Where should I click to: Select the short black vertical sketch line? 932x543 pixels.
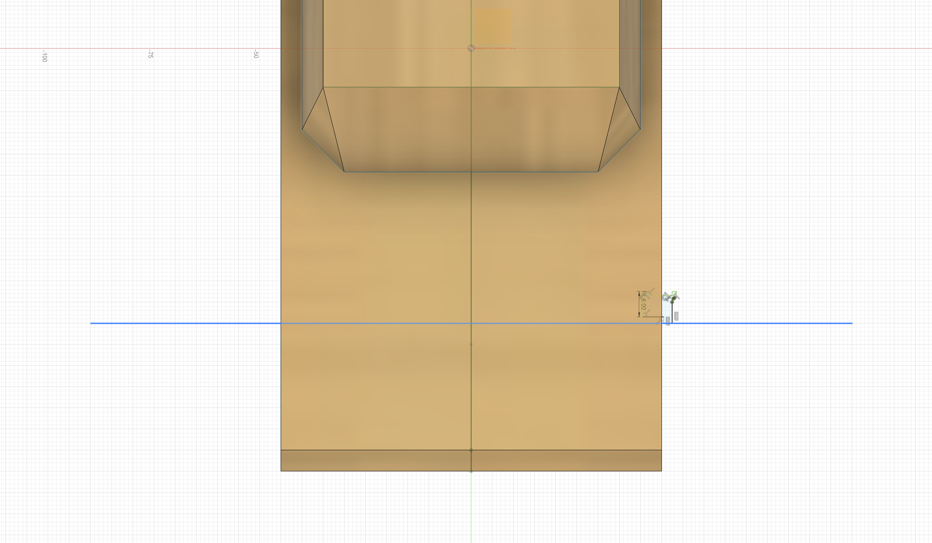point(672,313)
